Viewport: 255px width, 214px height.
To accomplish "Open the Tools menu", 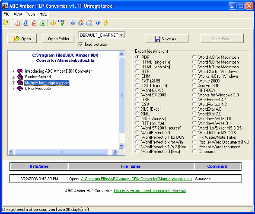I will tap(31, 14).
